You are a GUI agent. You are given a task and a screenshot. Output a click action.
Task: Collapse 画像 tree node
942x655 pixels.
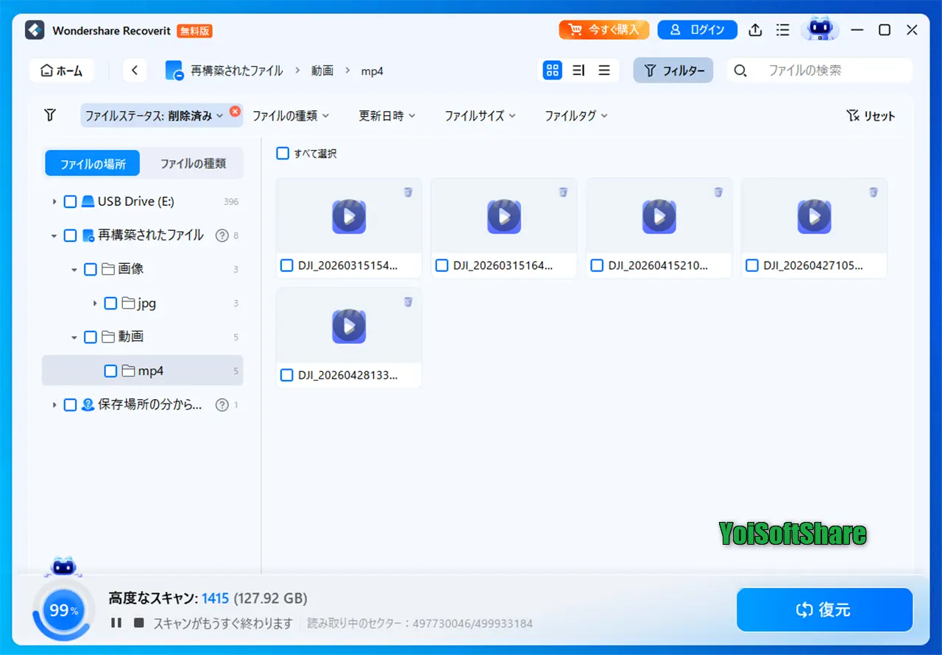(74, 269)
